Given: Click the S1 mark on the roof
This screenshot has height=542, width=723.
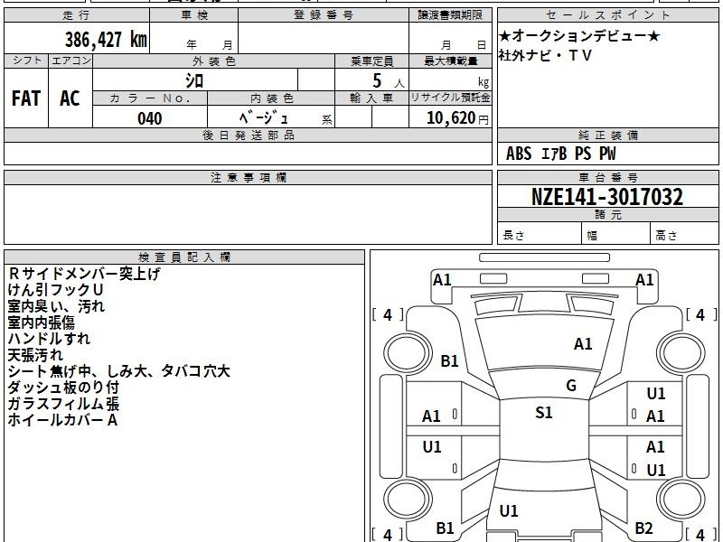Looking at the screenshot, I should [x=544, y=412].
